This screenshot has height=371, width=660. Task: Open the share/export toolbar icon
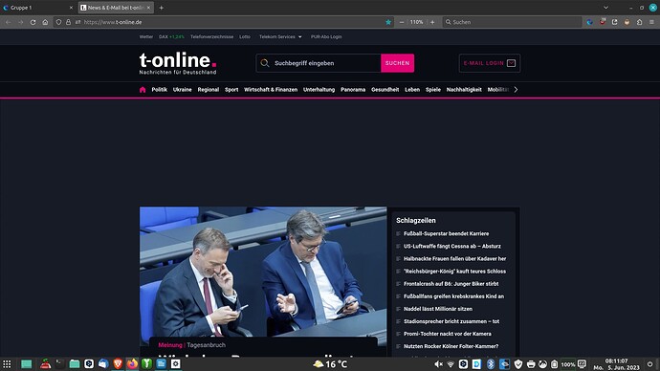[614, 22]
